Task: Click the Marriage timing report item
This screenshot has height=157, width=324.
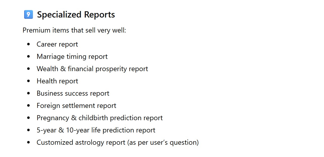Action: click(72, 57)
